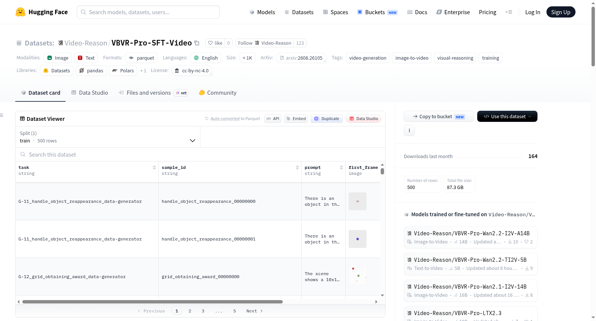Image resolution: width=596 pixels, height=321 pixels.
Task: Expand the Split train dropdown
Action: 108,137
